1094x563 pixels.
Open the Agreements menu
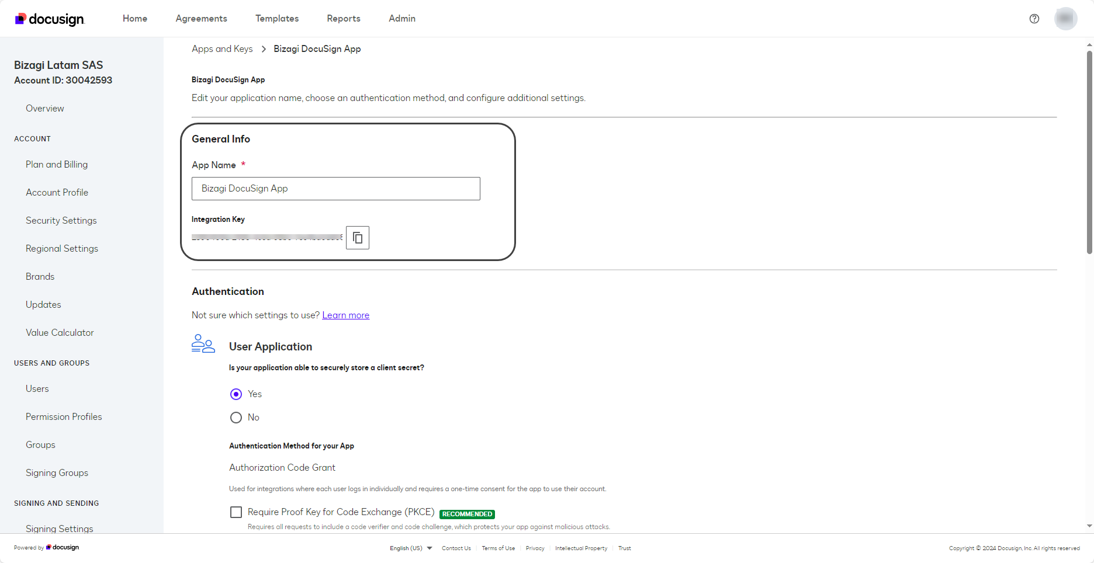(202, 19)
